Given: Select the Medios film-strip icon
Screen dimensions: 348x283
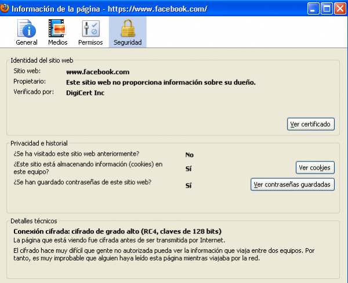Looking at the screenshot, I should 57,28.
